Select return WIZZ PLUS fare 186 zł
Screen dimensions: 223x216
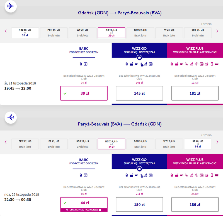pyautogui.click(x=195, y=205)
